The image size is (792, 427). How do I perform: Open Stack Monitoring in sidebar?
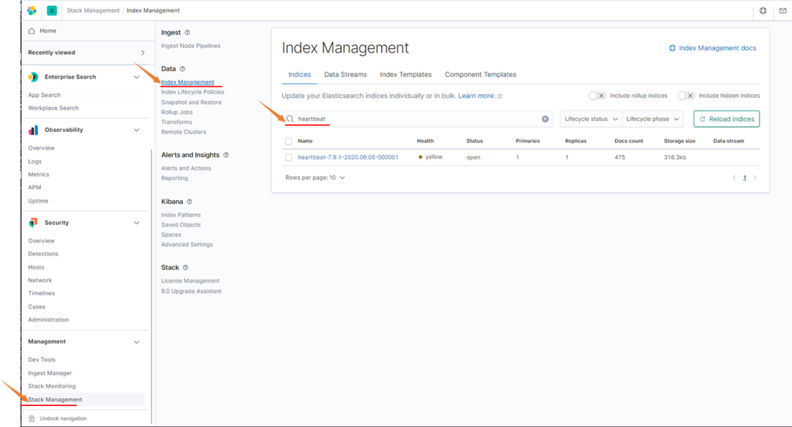[x=52, y=386]
